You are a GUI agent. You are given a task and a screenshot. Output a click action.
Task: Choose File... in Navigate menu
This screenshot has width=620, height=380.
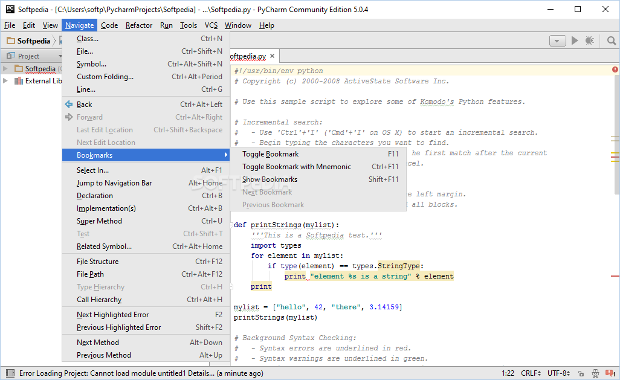pos(146,51)
